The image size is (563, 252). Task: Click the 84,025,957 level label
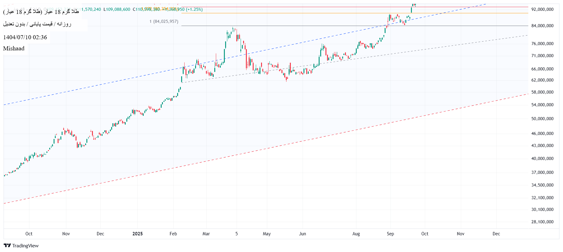[x=164, y=21]
